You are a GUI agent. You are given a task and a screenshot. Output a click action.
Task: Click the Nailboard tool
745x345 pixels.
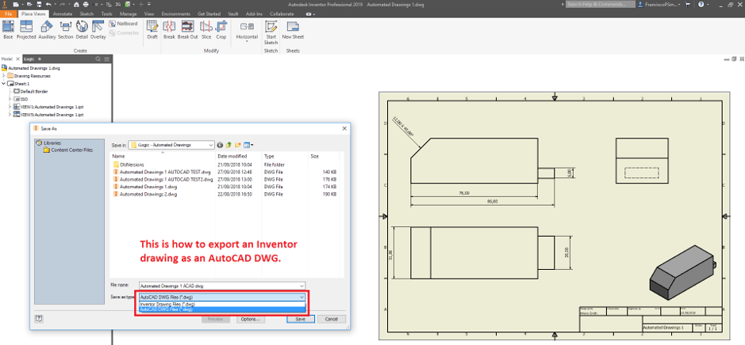[x=124, y=24]
